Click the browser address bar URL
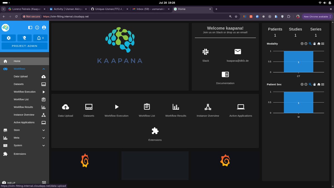 point(66,16)
